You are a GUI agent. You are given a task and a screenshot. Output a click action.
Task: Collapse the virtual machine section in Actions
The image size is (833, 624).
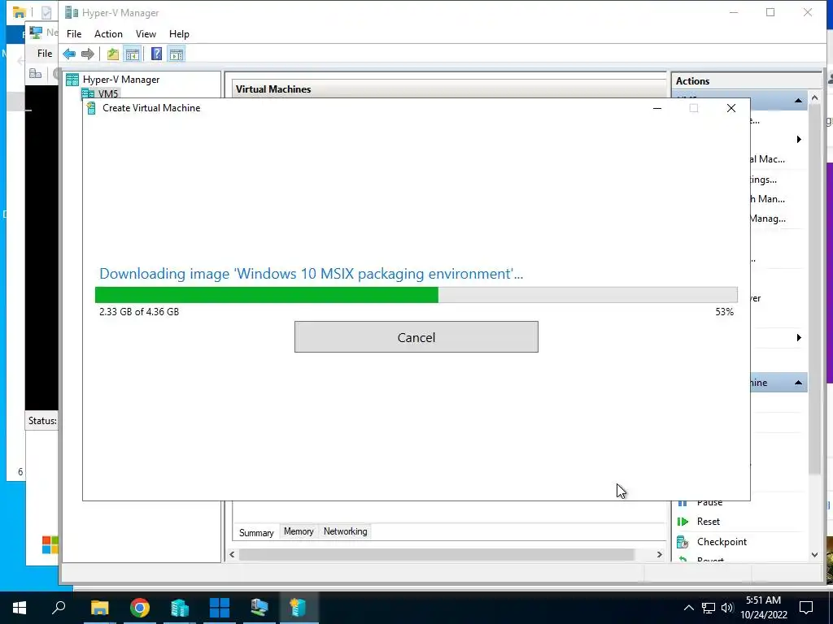click(x=798, y=383)
